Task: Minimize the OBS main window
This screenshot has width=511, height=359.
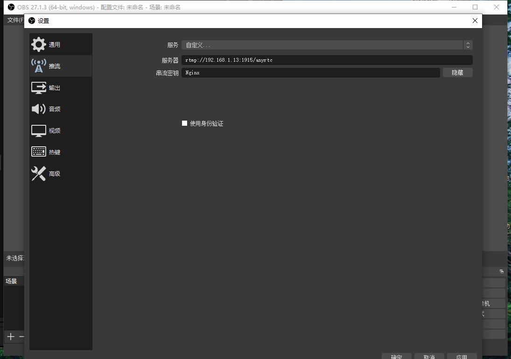Action: coord(454,7)
